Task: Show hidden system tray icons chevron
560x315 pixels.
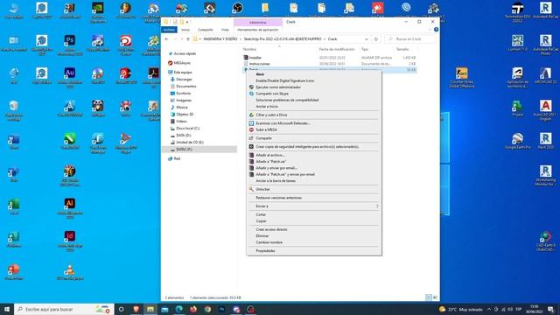Action: coord(489,309)
